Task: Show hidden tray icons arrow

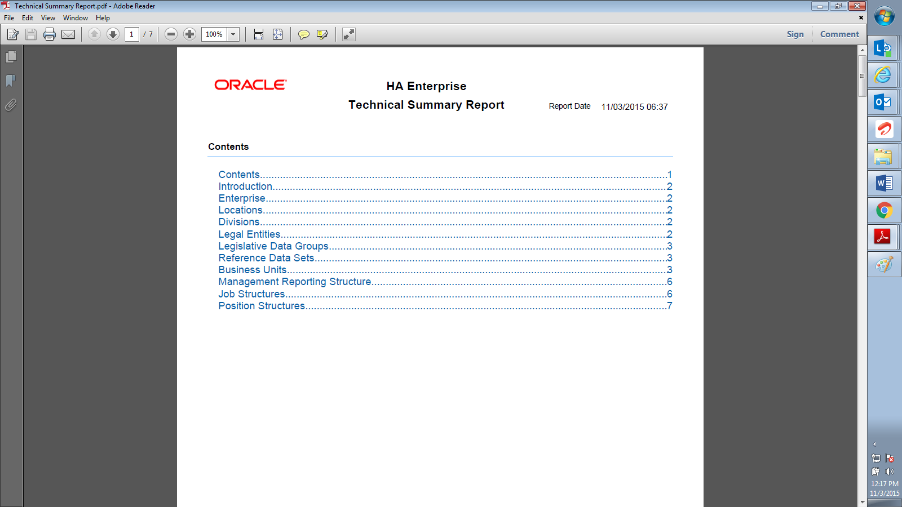Action: coord(874,444)
